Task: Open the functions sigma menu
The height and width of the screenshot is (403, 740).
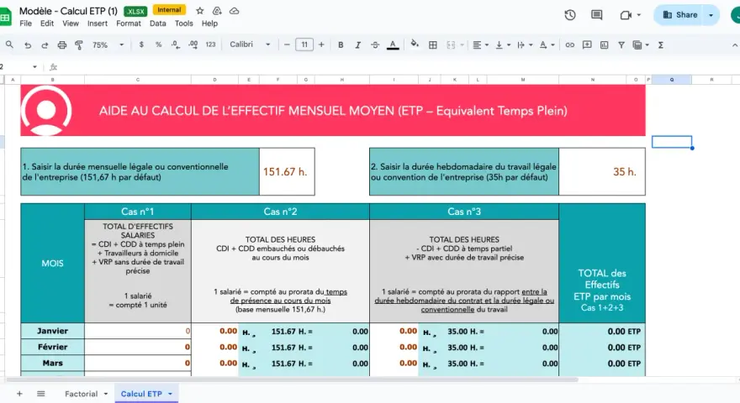Action: (x=661, y=44)
